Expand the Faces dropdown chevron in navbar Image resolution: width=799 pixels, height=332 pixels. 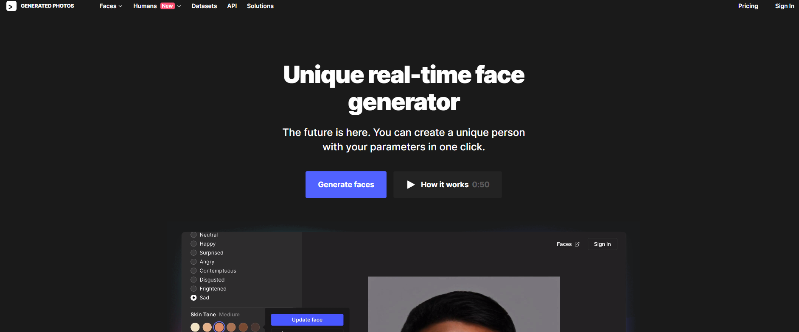click(121, 6)
